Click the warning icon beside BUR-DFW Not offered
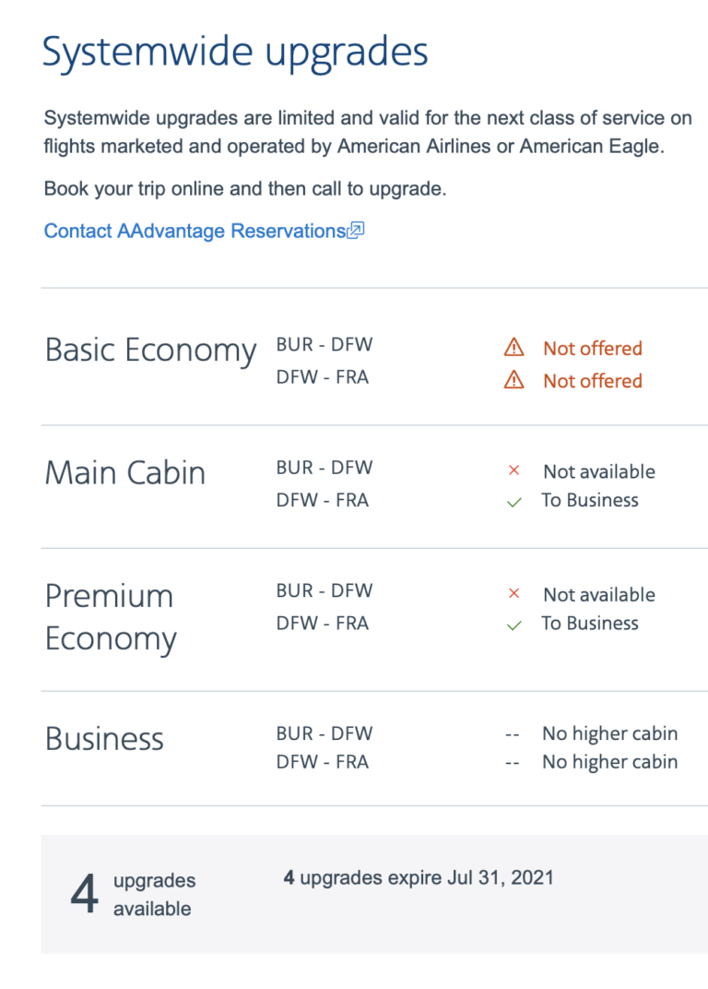 coord(513,348)
